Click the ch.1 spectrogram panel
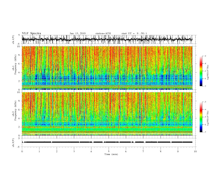The width and height of the screenshot is (220, 170). (x=107, y=68)
